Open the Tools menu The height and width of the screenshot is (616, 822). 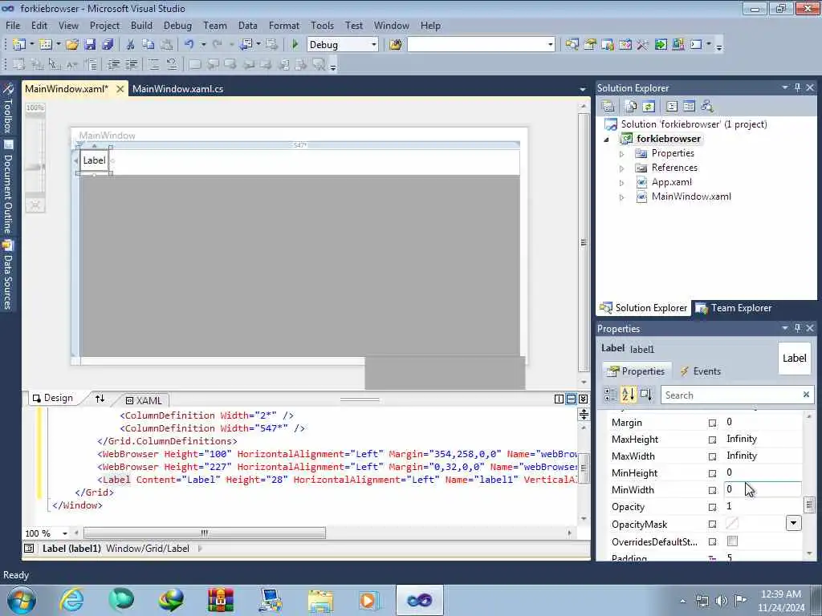[x=322, y=26]
